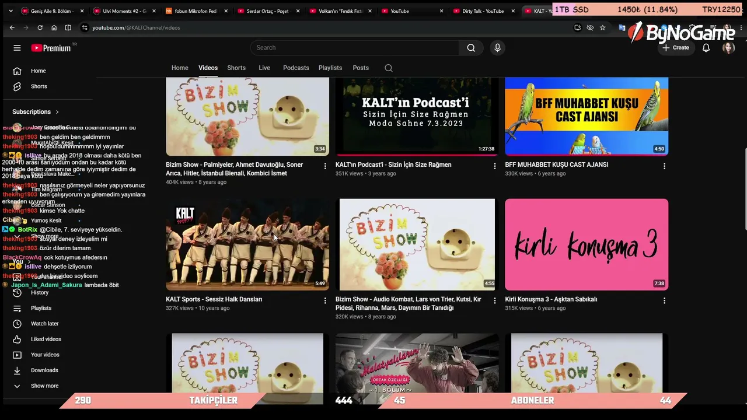
Task: Open options for Bizim Show Palmiyeler video
Action: point(325,166)
